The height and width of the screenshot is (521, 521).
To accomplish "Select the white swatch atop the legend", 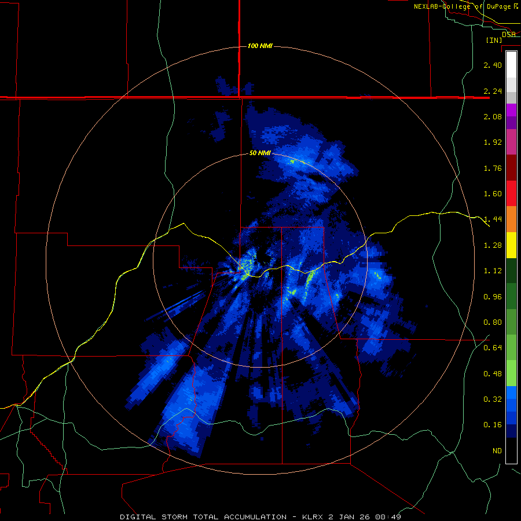I will 511,65.
